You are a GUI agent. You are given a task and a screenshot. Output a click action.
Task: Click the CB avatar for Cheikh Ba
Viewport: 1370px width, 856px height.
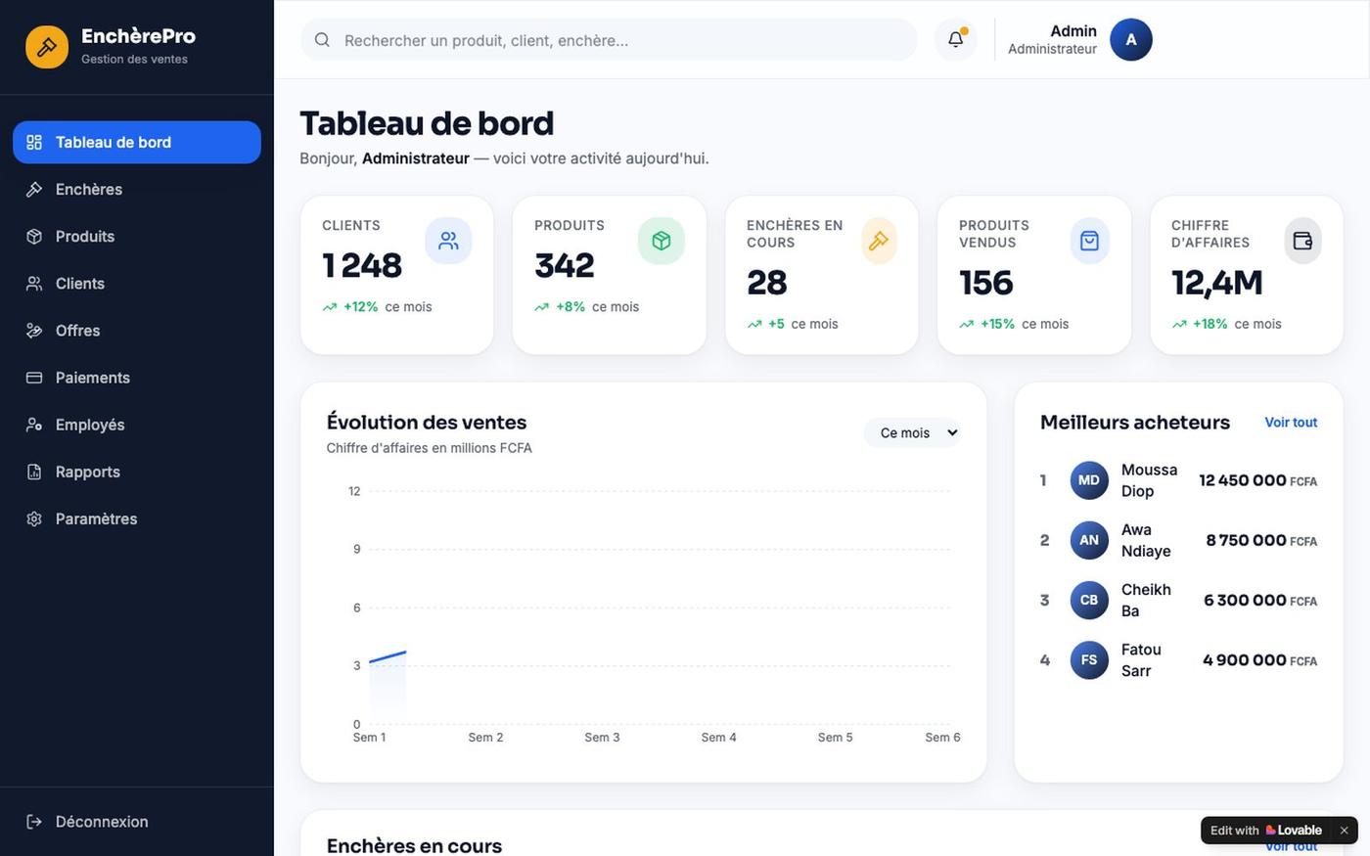1089,600
